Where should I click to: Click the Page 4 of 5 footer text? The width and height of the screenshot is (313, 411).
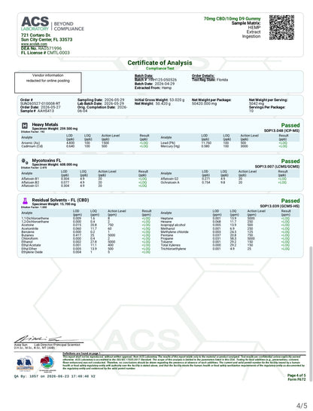point(296,376)
